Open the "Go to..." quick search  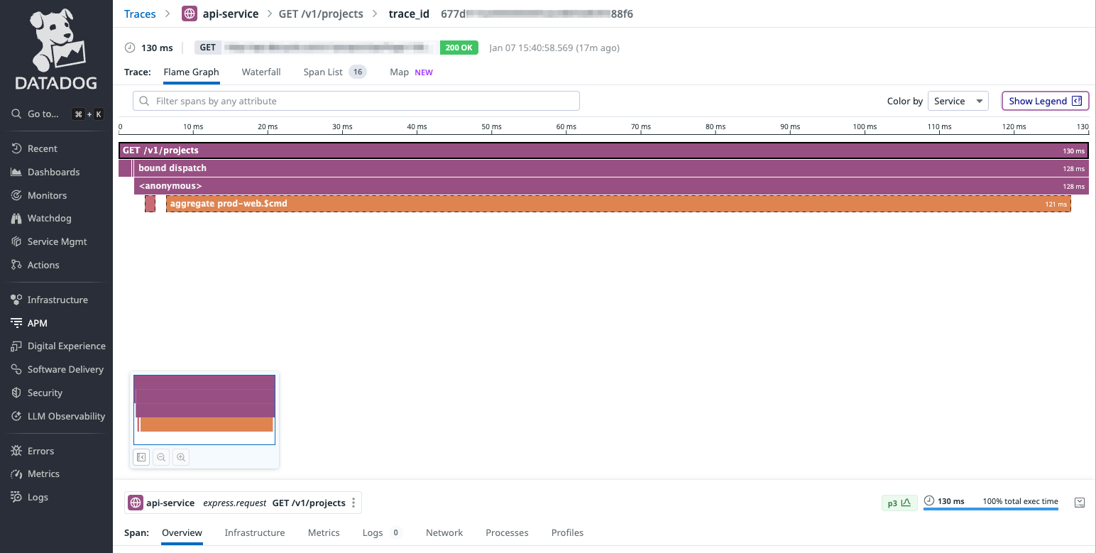click(40, 114)
